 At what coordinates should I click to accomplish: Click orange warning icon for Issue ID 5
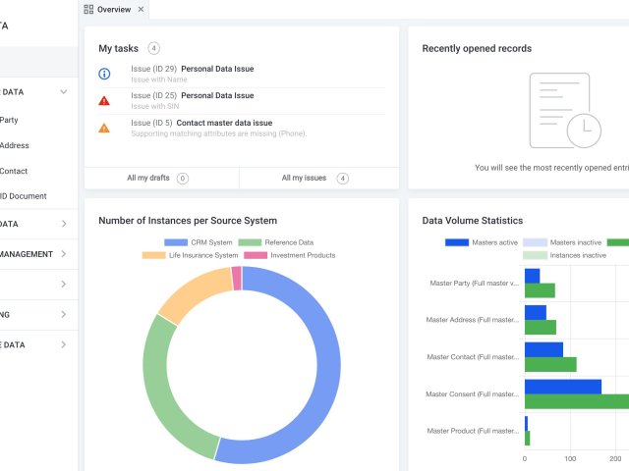click(x=104, y=128)
